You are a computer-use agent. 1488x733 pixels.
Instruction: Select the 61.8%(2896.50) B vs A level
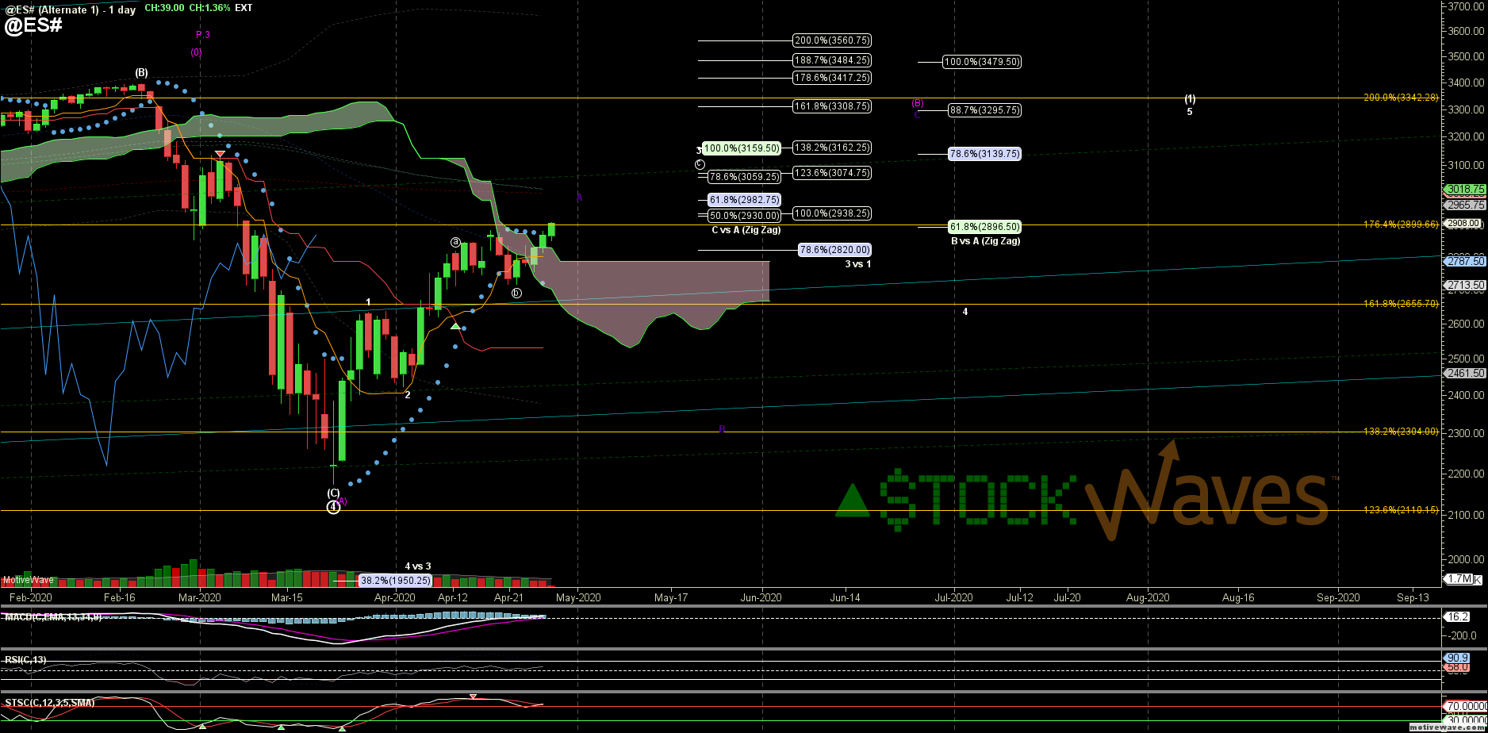click(984, 227)
